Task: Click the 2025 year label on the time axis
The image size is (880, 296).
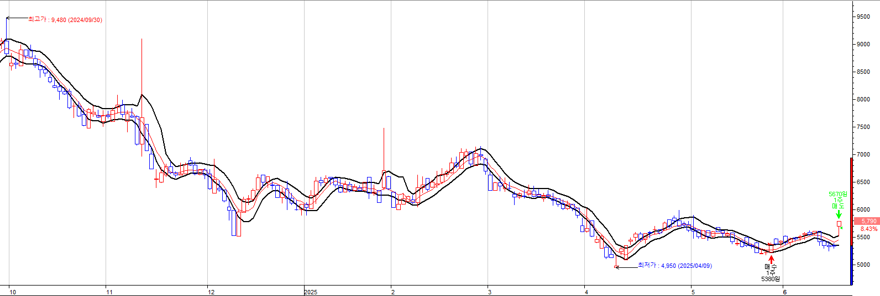Action: (x=311, y=292)
